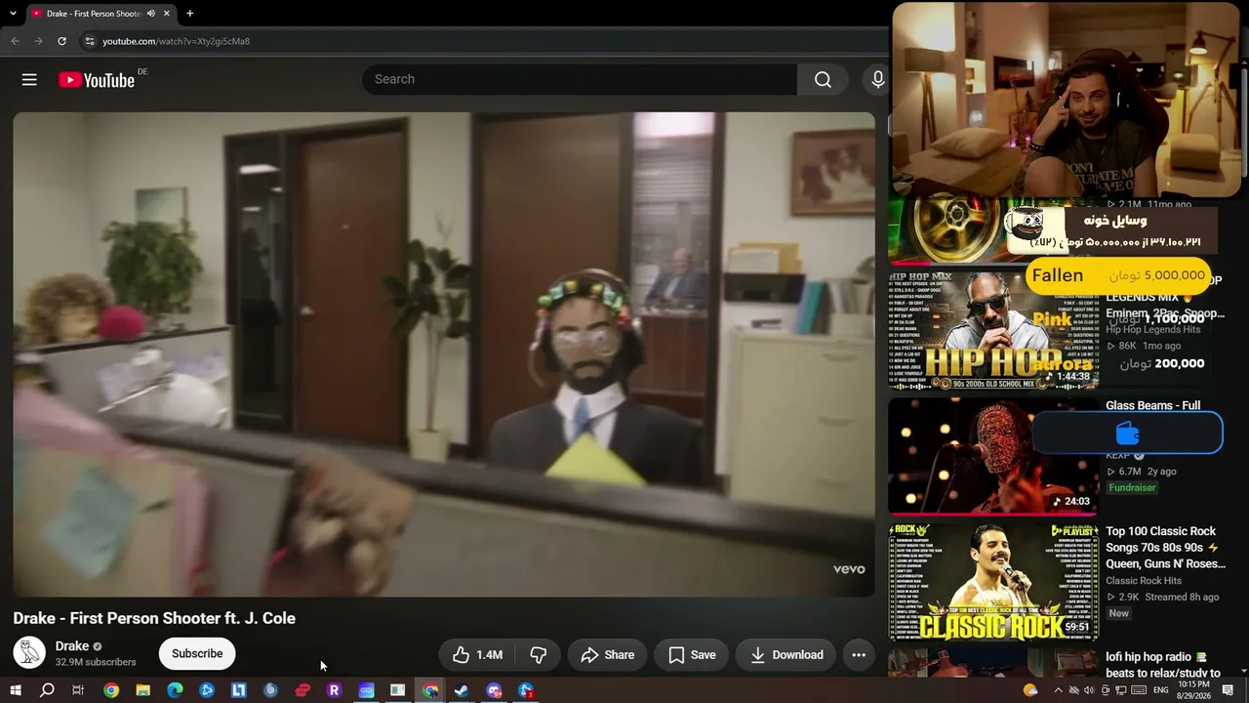The width and height of the screenshot is (1249, 703).
Task: Switch to the Drake First Person Shooter tab
Action: coord(94,14)
